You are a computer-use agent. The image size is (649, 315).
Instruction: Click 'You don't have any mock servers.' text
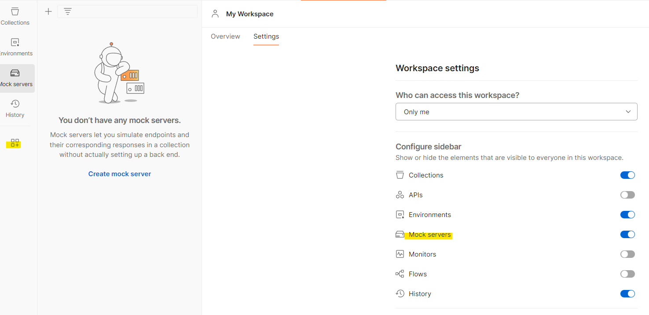[x=120, y=120]
